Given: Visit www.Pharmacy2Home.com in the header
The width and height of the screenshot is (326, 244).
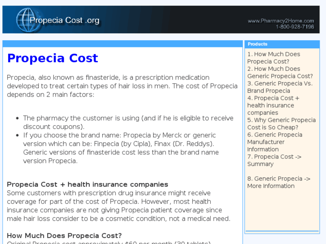Looking at the screenshot, I should [281, 21].
